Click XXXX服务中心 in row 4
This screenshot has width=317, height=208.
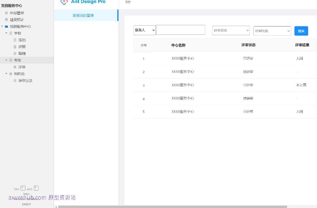pos(183,98)
